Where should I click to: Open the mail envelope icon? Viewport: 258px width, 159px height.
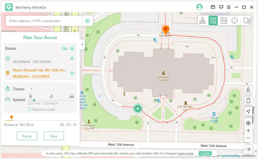pos(213,7)
